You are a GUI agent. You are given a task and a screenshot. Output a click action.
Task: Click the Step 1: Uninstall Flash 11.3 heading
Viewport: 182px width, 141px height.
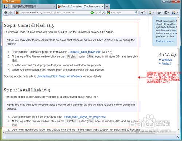point(29,25)
